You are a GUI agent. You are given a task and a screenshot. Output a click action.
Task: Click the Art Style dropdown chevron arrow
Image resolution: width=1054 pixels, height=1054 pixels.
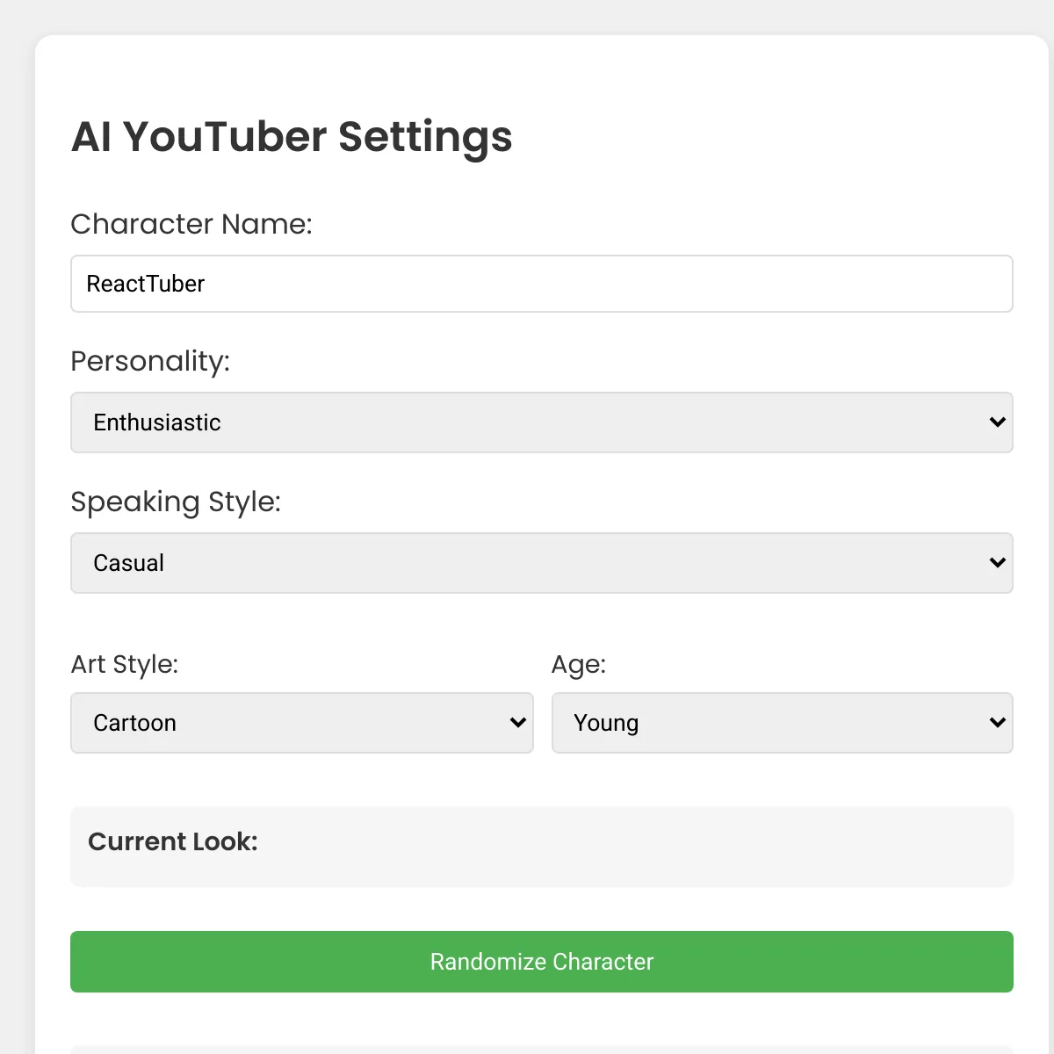point(517,723)
